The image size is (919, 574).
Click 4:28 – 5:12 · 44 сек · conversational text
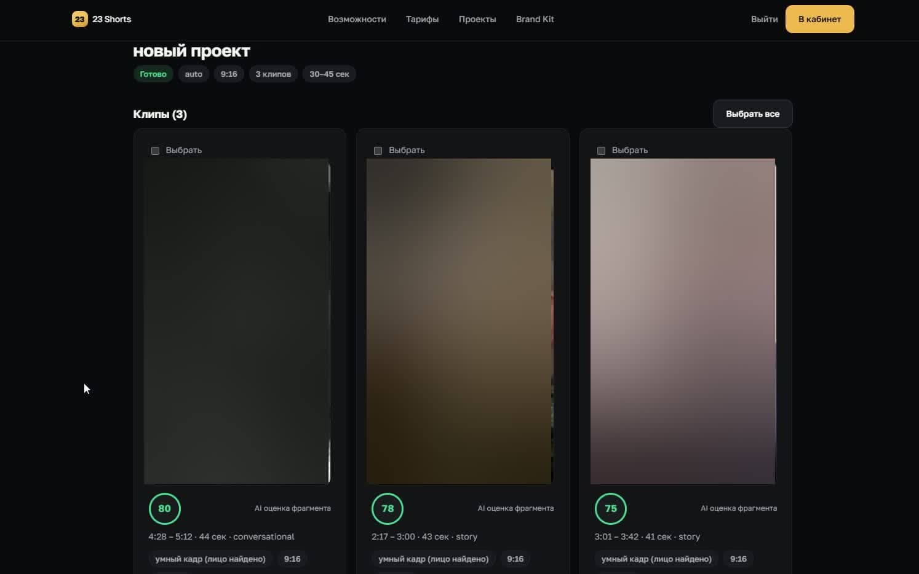click(221, 537)
